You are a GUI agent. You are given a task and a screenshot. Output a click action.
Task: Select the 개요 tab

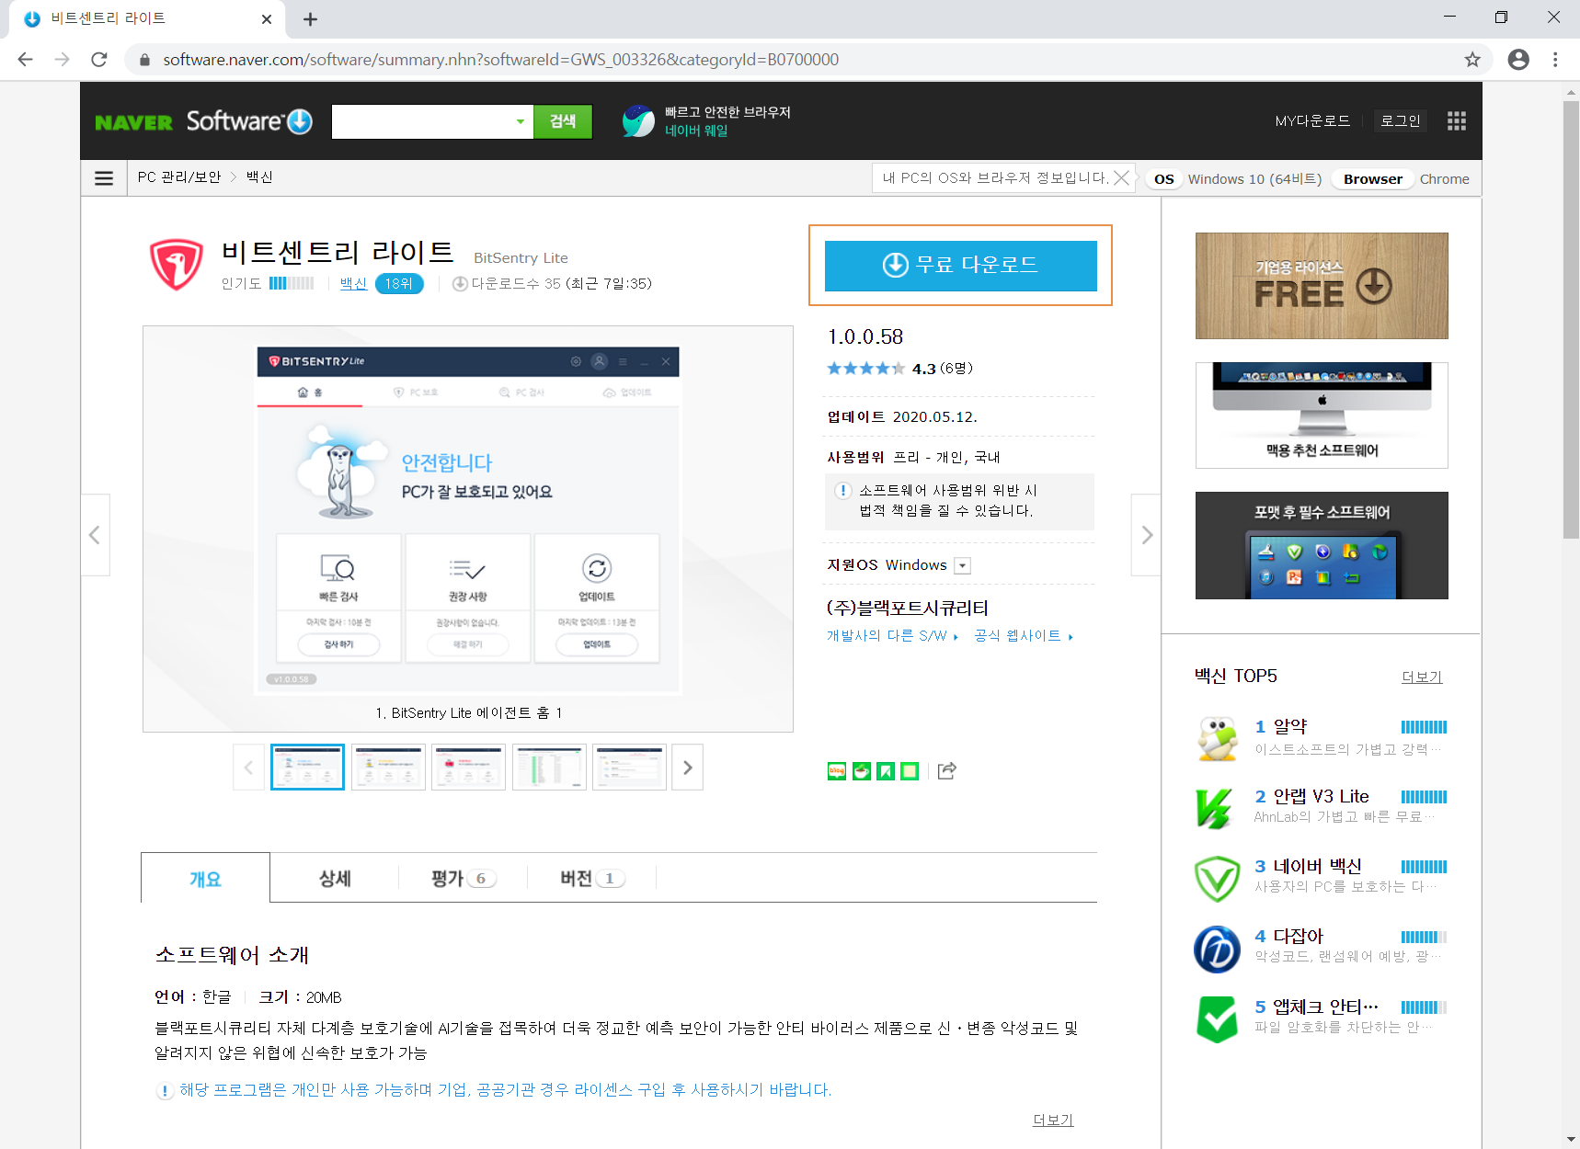tap(205, 879)
